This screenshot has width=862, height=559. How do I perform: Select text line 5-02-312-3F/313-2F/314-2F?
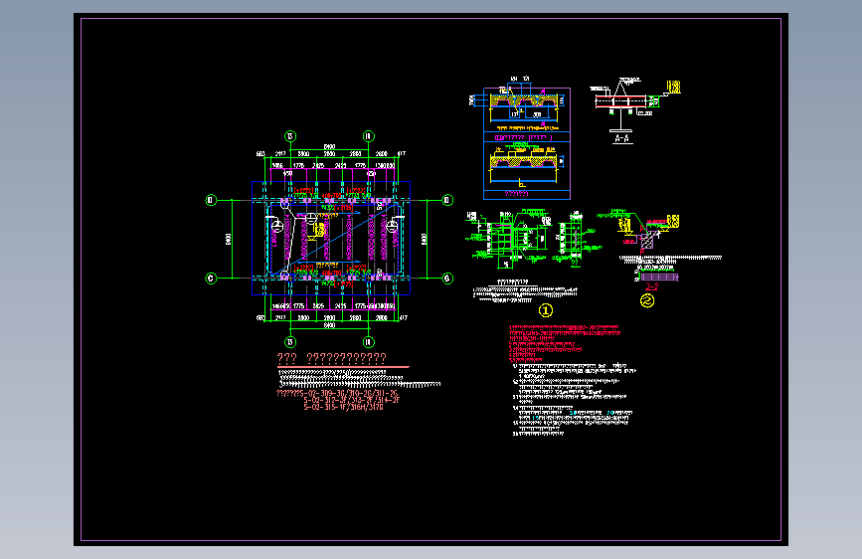[x=352, y=401]
